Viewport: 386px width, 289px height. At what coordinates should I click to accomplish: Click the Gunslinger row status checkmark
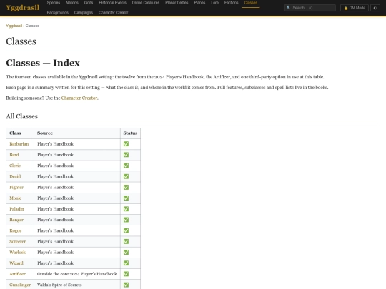[x=126, y=285]
